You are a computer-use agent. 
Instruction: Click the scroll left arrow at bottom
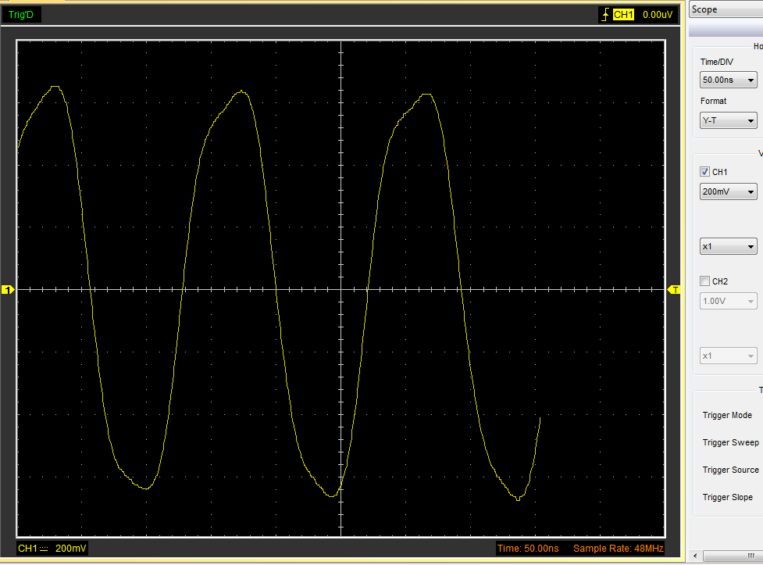point(695,556)
